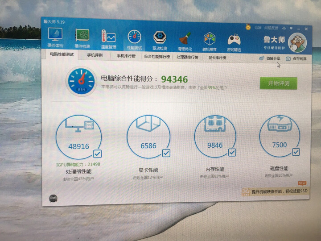Viewport: 321px width, 241px height.
Task: Open the 问题反馈 feedback link
Action: (x=271, y=28)
